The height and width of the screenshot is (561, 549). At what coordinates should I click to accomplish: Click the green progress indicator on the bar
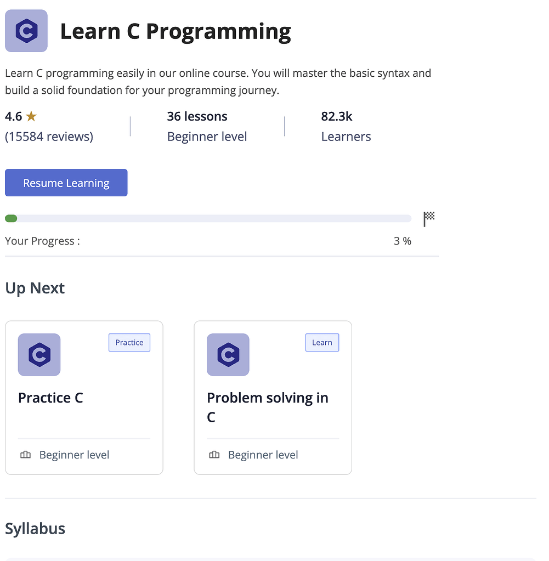tap(11, 218)
